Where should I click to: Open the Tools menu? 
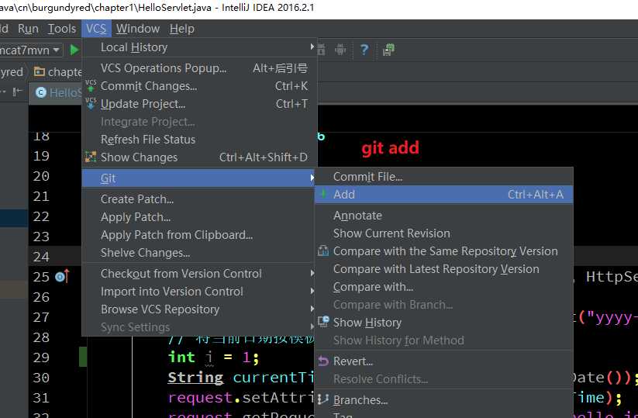62,29
